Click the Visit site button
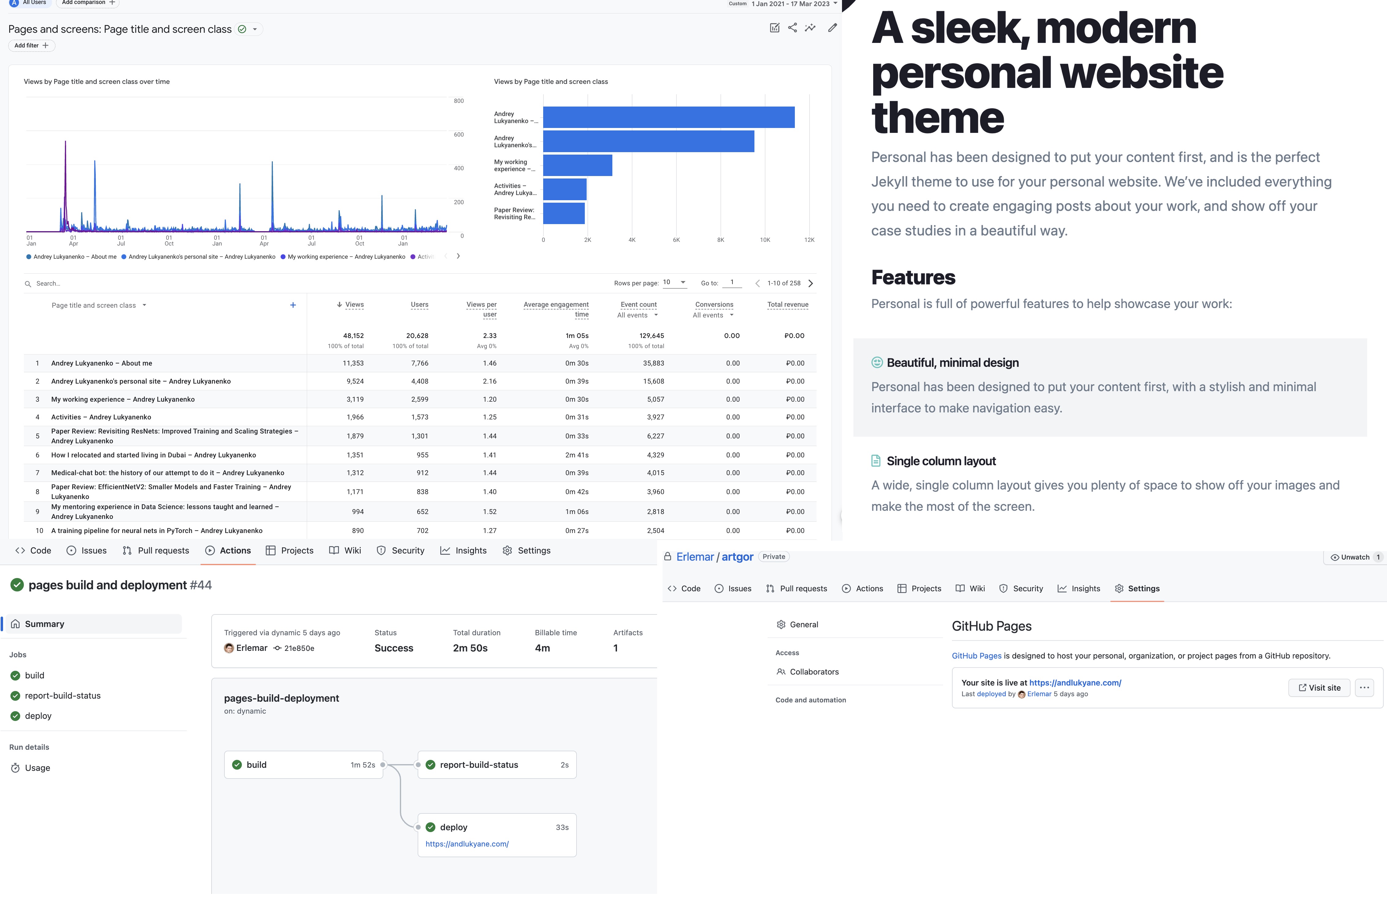Viewport: 1387px width, 897px height. pyautogui.click(x=1319, y=687)
